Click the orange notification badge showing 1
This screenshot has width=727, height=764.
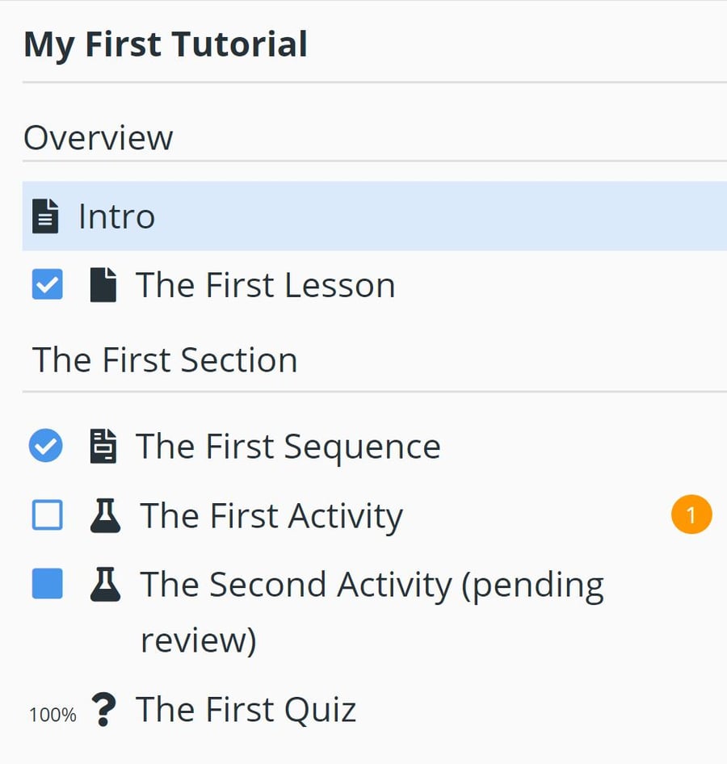tap(691, 515)
